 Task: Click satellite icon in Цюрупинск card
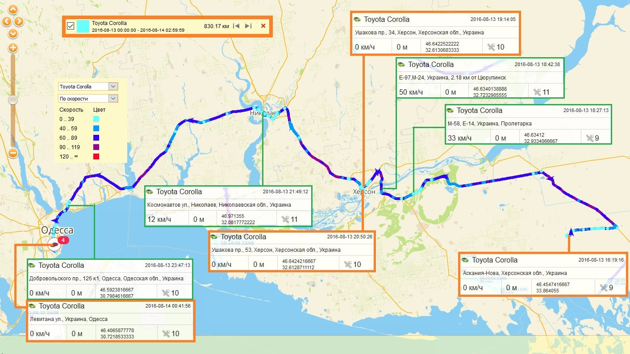click(537, 92)
